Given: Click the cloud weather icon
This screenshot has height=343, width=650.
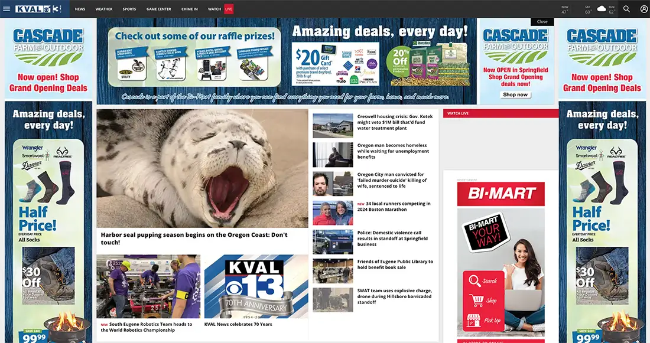Looking at the screenshot, I should [x=601, y=8].
